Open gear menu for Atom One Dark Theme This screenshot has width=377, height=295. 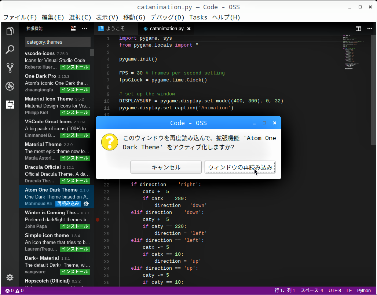coord(86,204)
